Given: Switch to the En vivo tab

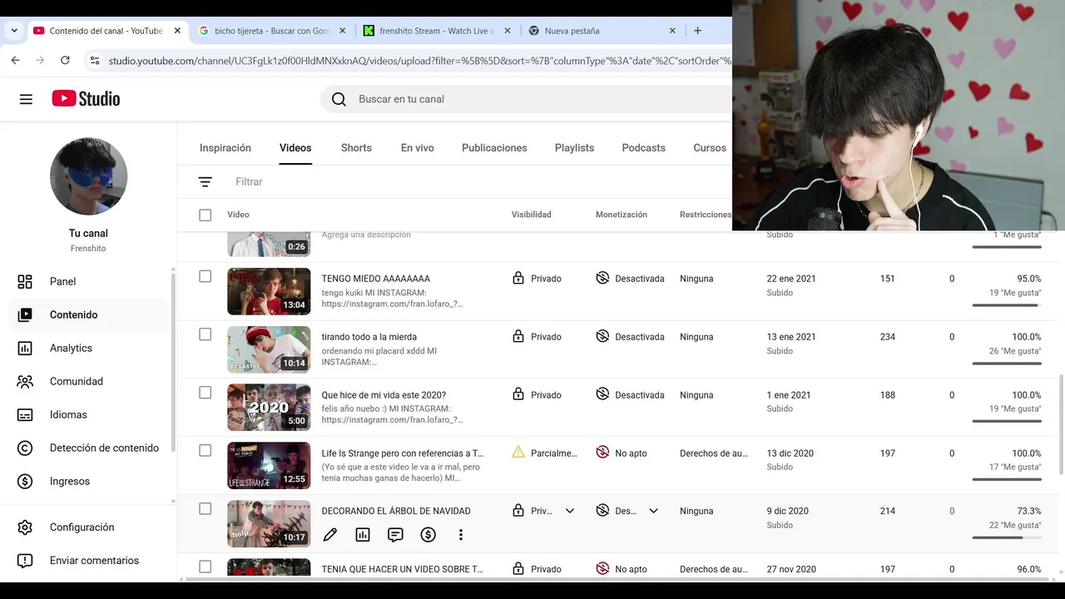Looking at the screenshot, I should [418, 148].
